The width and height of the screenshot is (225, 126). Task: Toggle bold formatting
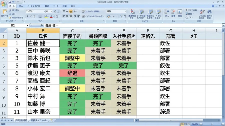[x=27, y=16]
